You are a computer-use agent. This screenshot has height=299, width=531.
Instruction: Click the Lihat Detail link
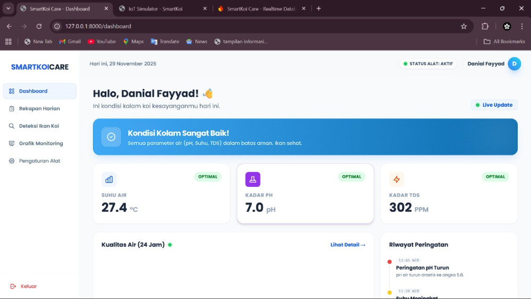tap(348, 245)
